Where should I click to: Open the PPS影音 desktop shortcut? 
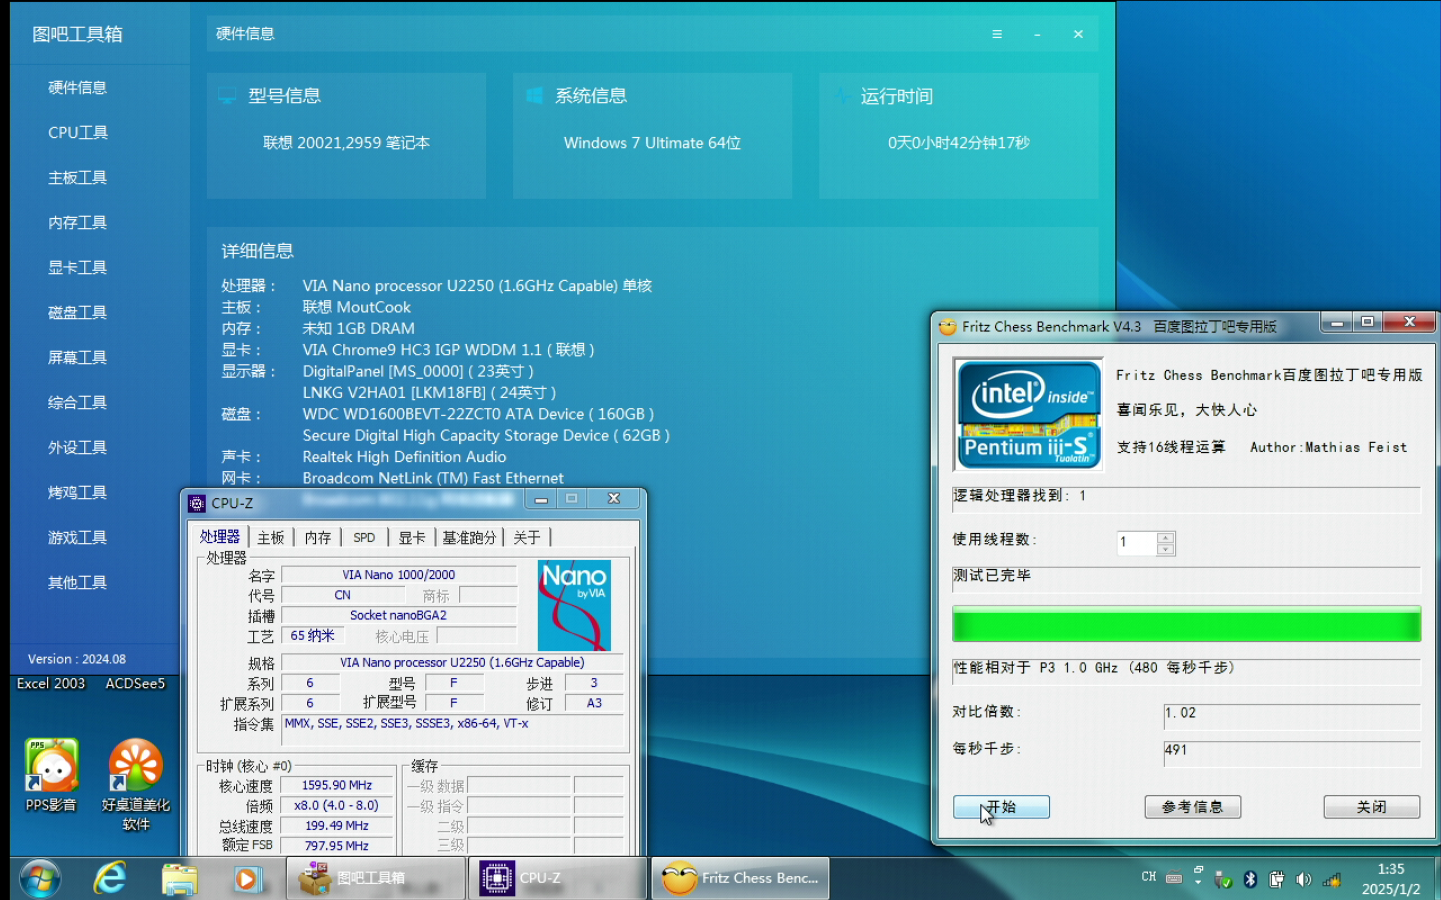coord(51,775)
